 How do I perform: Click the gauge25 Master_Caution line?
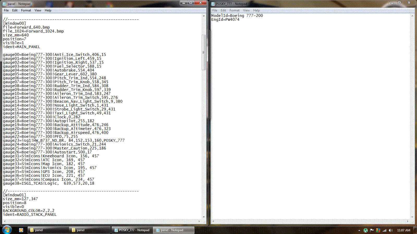[x=54, y=148]
